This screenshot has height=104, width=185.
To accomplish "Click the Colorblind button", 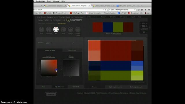I will [x=113, y=17].
